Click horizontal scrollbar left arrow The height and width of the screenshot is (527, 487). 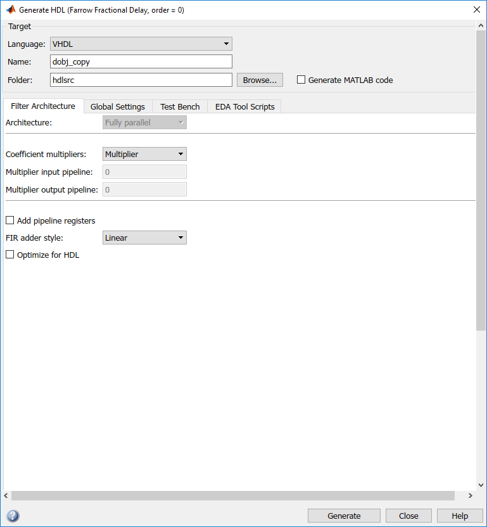click(x=6, y=495)
